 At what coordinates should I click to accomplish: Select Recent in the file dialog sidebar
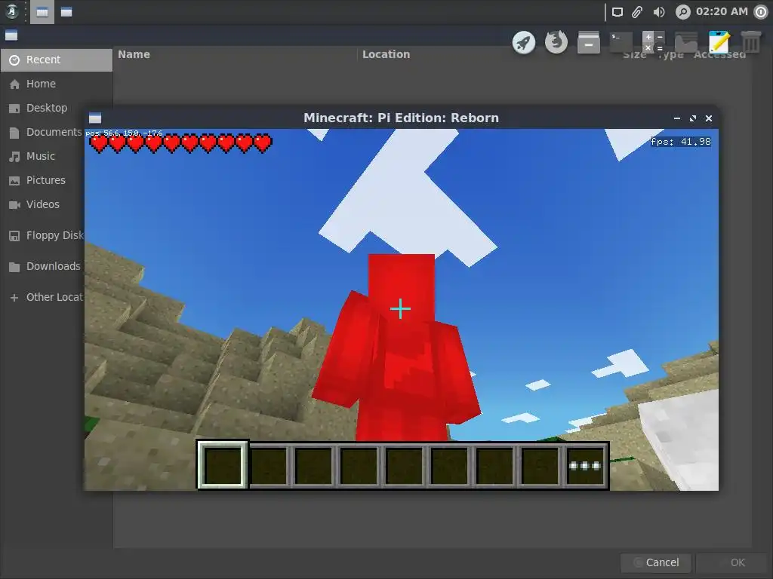[57, 60]
